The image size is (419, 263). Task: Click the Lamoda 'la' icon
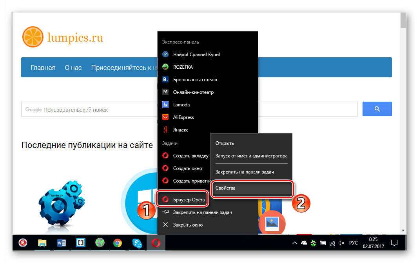[165, 105]
